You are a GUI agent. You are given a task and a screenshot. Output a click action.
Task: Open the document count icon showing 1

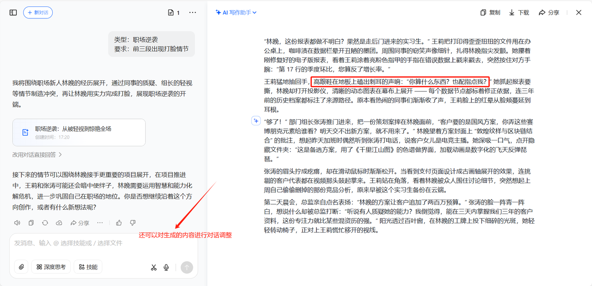pyautogui.click(x=174, y=12)
